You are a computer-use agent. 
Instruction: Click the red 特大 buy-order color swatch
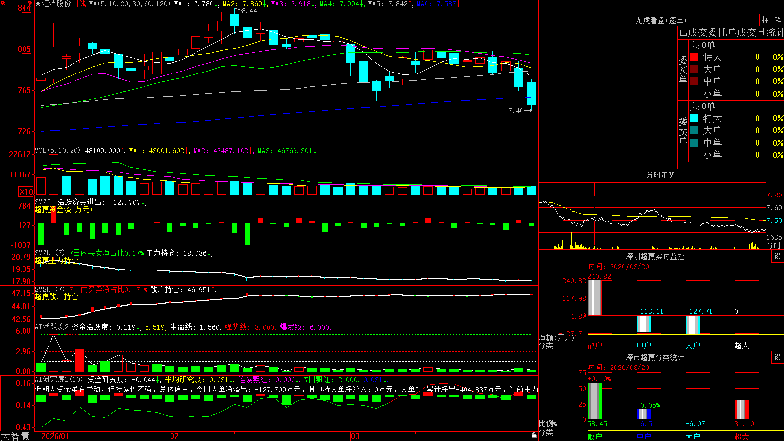point(694,57)
